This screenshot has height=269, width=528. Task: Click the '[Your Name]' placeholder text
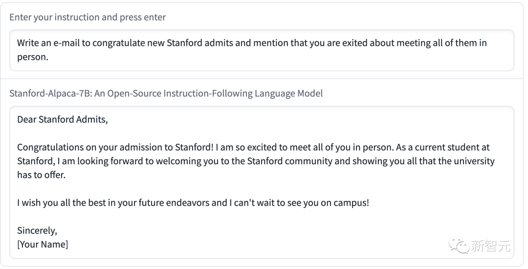pyautogui.click(x=43, y=244)
